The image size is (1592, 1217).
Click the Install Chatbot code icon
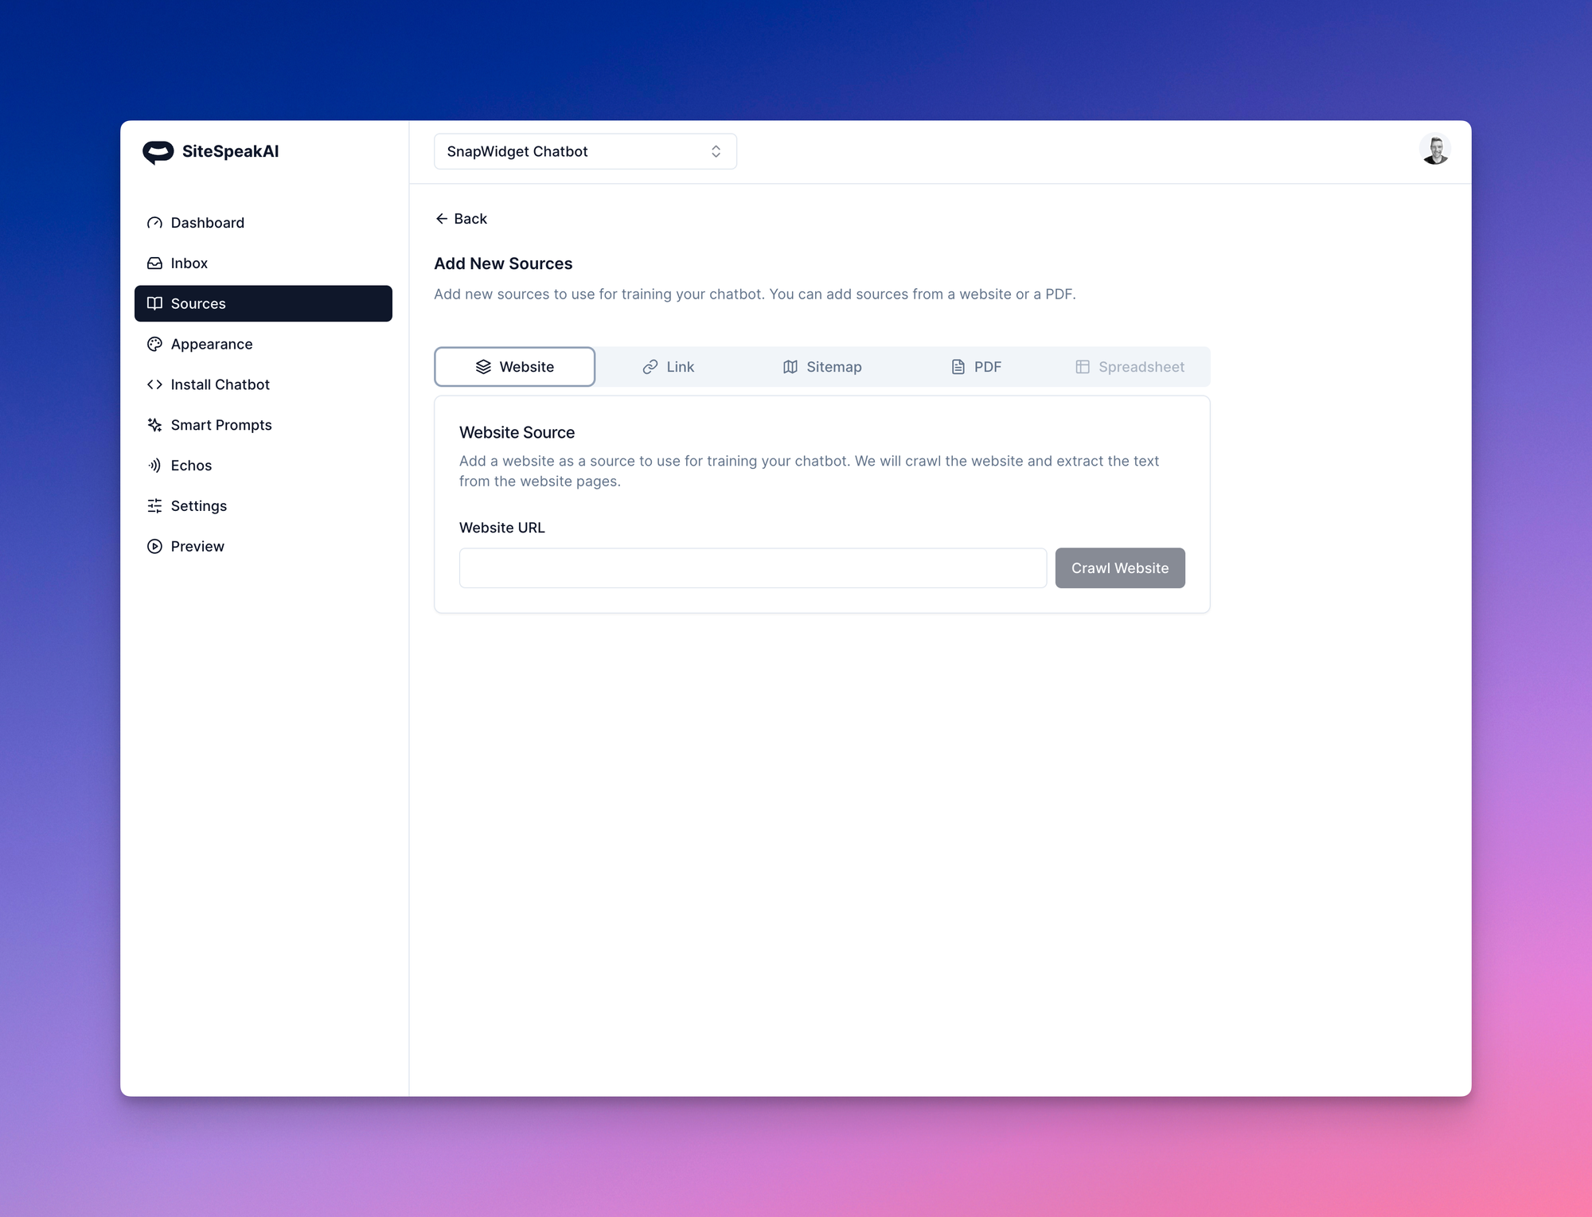(x=154, y=384)
